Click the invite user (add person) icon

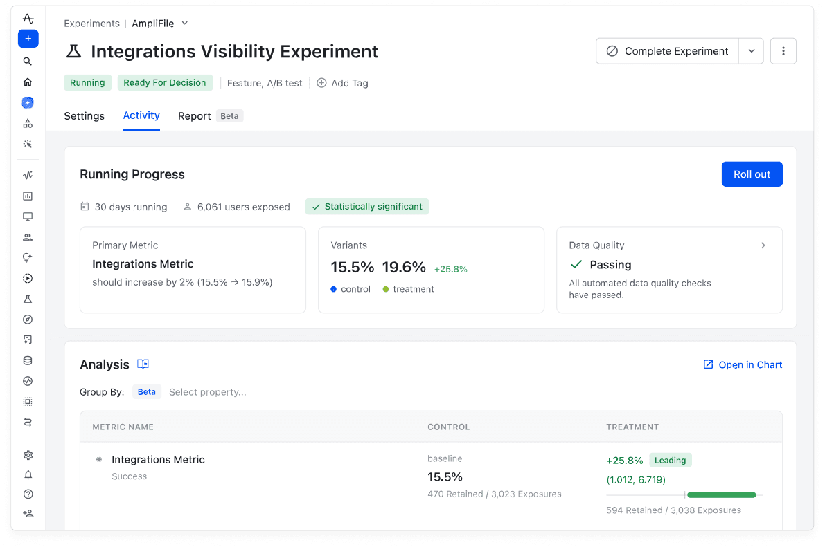click(28, 513)
